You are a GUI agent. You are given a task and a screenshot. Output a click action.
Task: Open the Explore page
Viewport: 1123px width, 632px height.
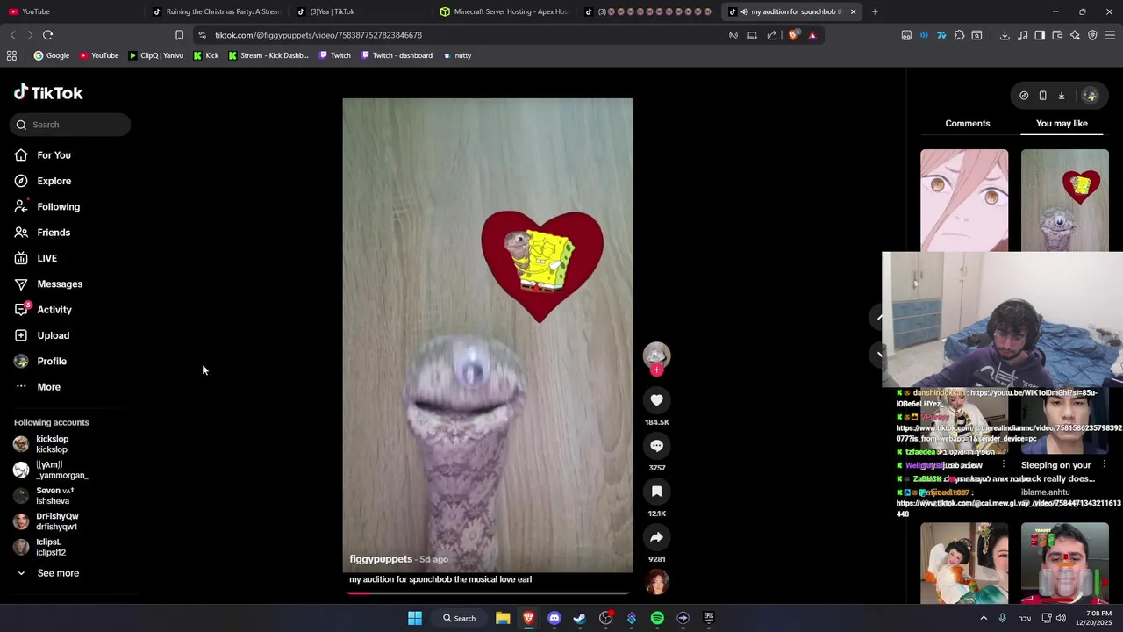(42, 181)
